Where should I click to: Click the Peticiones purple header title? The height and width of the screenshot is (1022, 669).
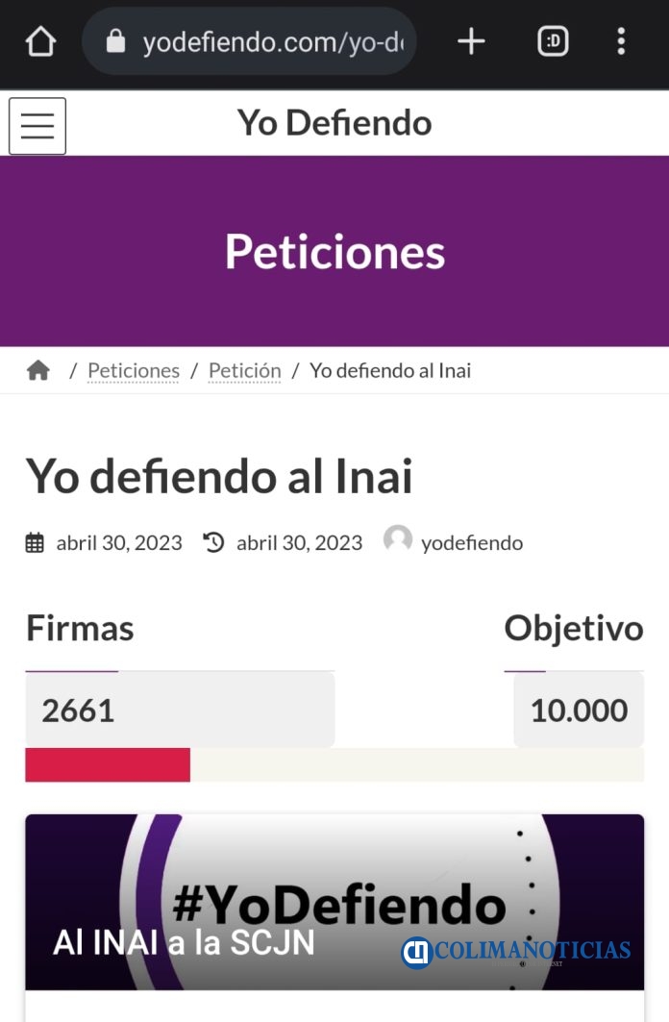pos(334,252)
